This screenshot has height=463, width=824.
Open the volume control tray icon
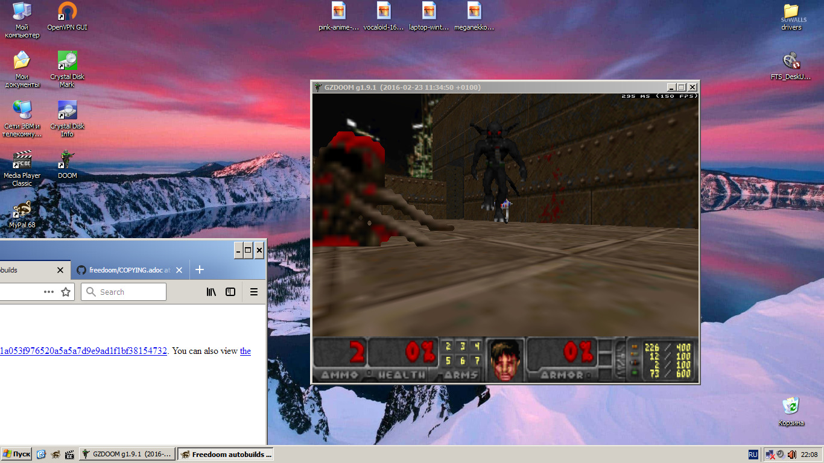click(x=791, y=454)
